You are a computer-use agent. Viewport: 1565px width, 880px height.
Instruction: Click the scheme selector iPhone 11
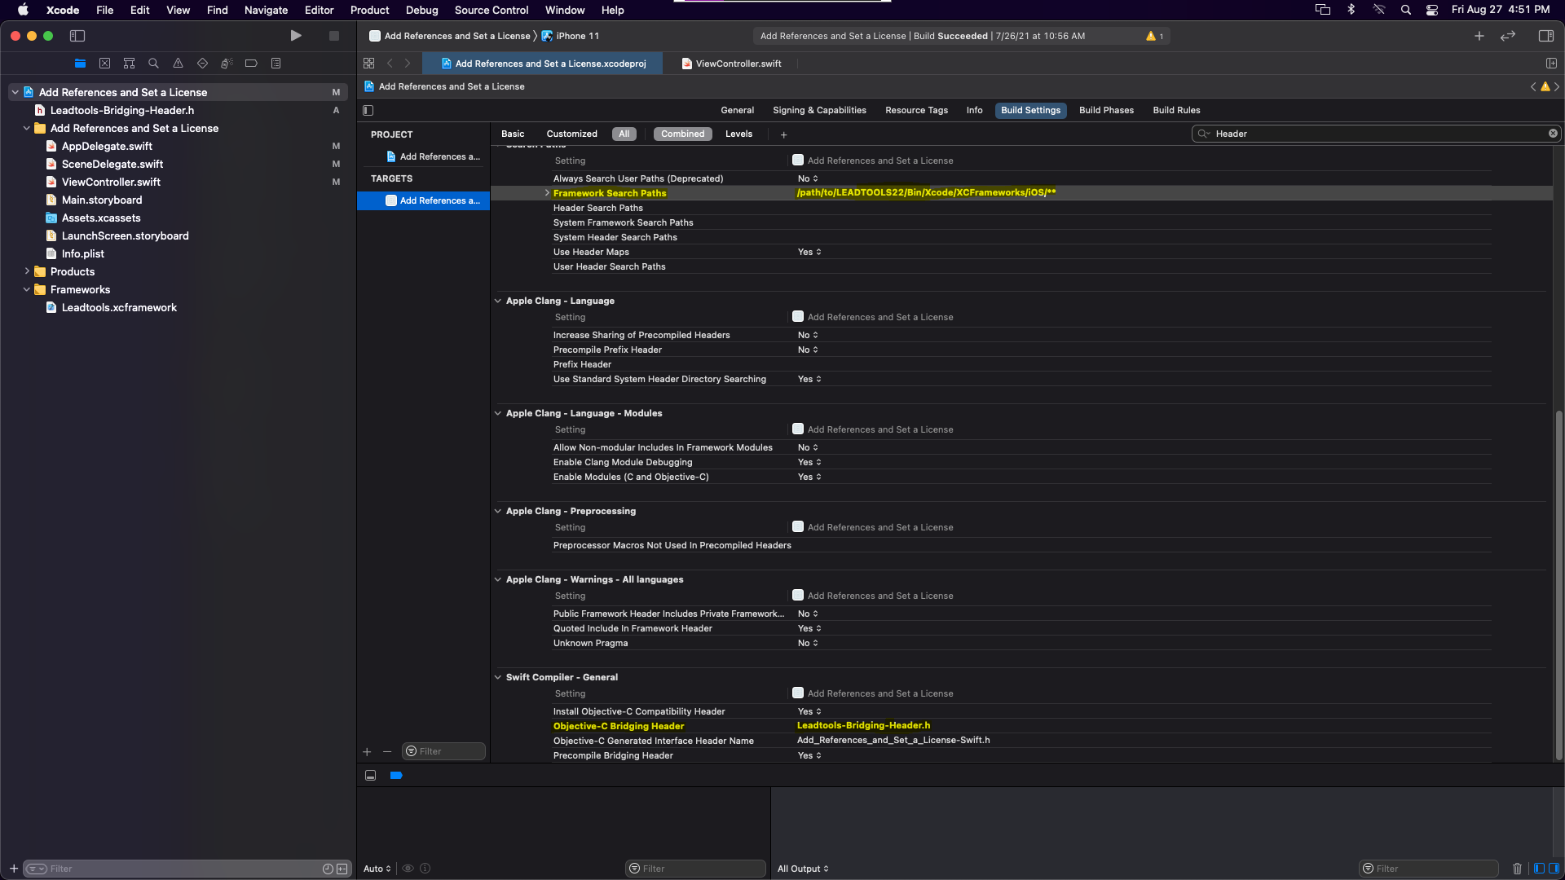577,36
